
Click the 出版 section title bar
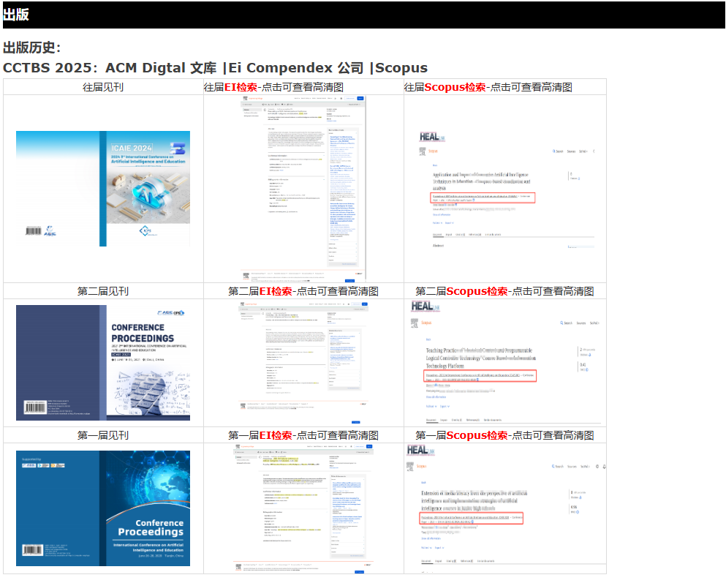(x=363, y=15)
